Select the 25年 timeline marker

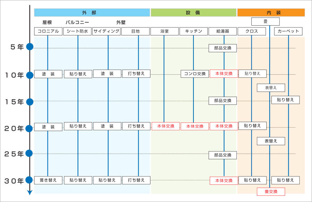(29, 153)
